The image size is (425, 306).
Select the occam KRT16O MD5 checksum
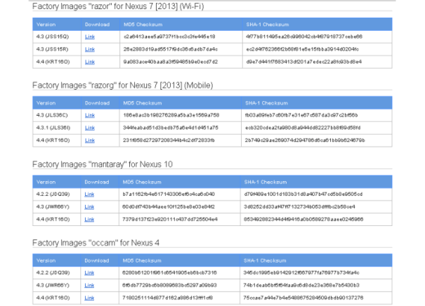(168, 298)
